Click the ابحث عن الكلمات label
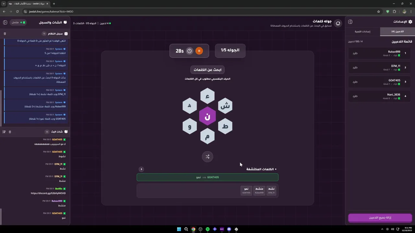The height and width of the screenshot is (233, 415). (207, 70)
